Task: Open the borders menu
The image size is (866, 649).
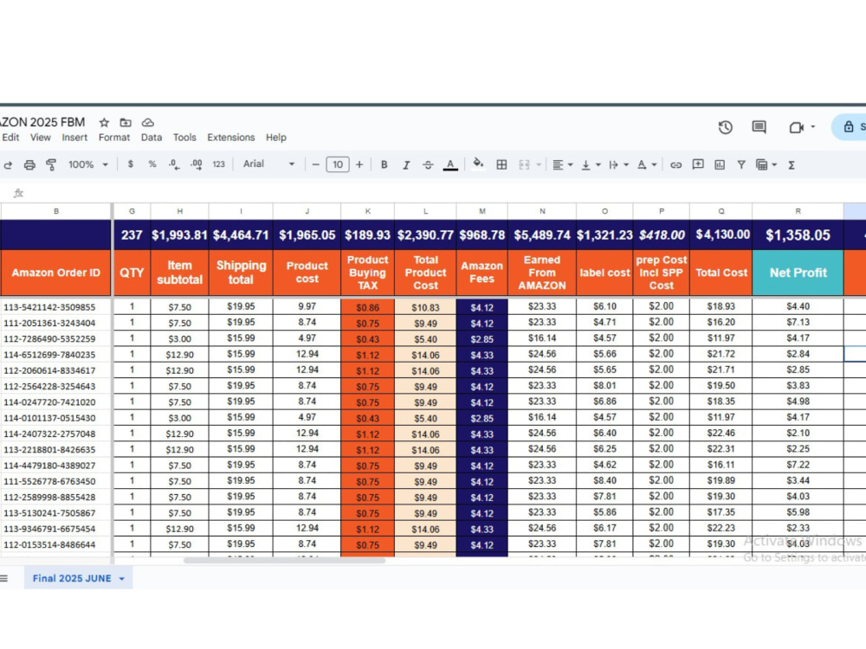Action: (501, 164)
